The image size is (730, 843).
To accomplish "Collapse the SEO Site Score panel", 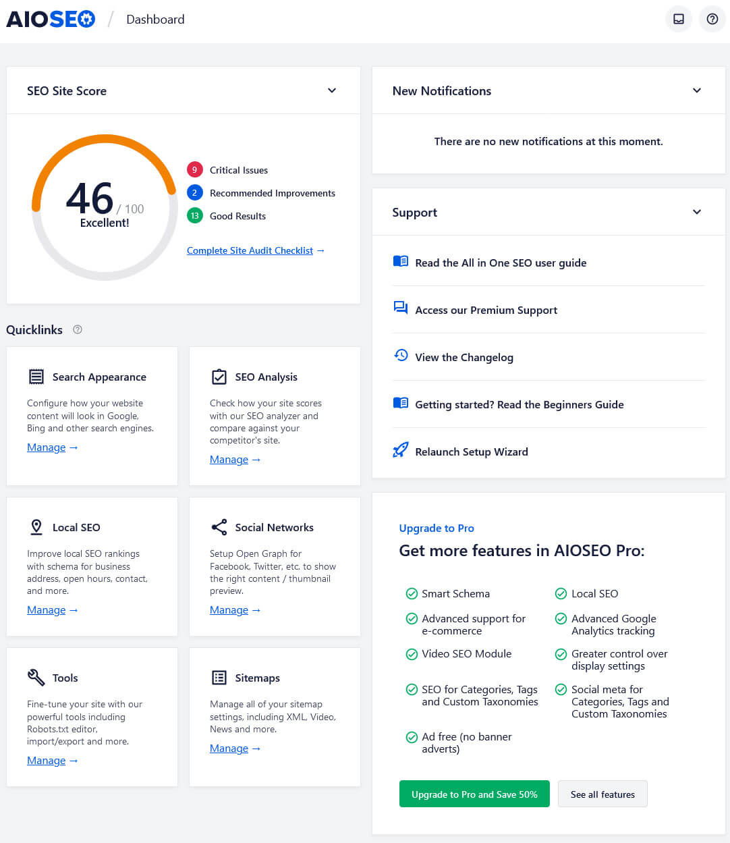I will pos(331,90).
